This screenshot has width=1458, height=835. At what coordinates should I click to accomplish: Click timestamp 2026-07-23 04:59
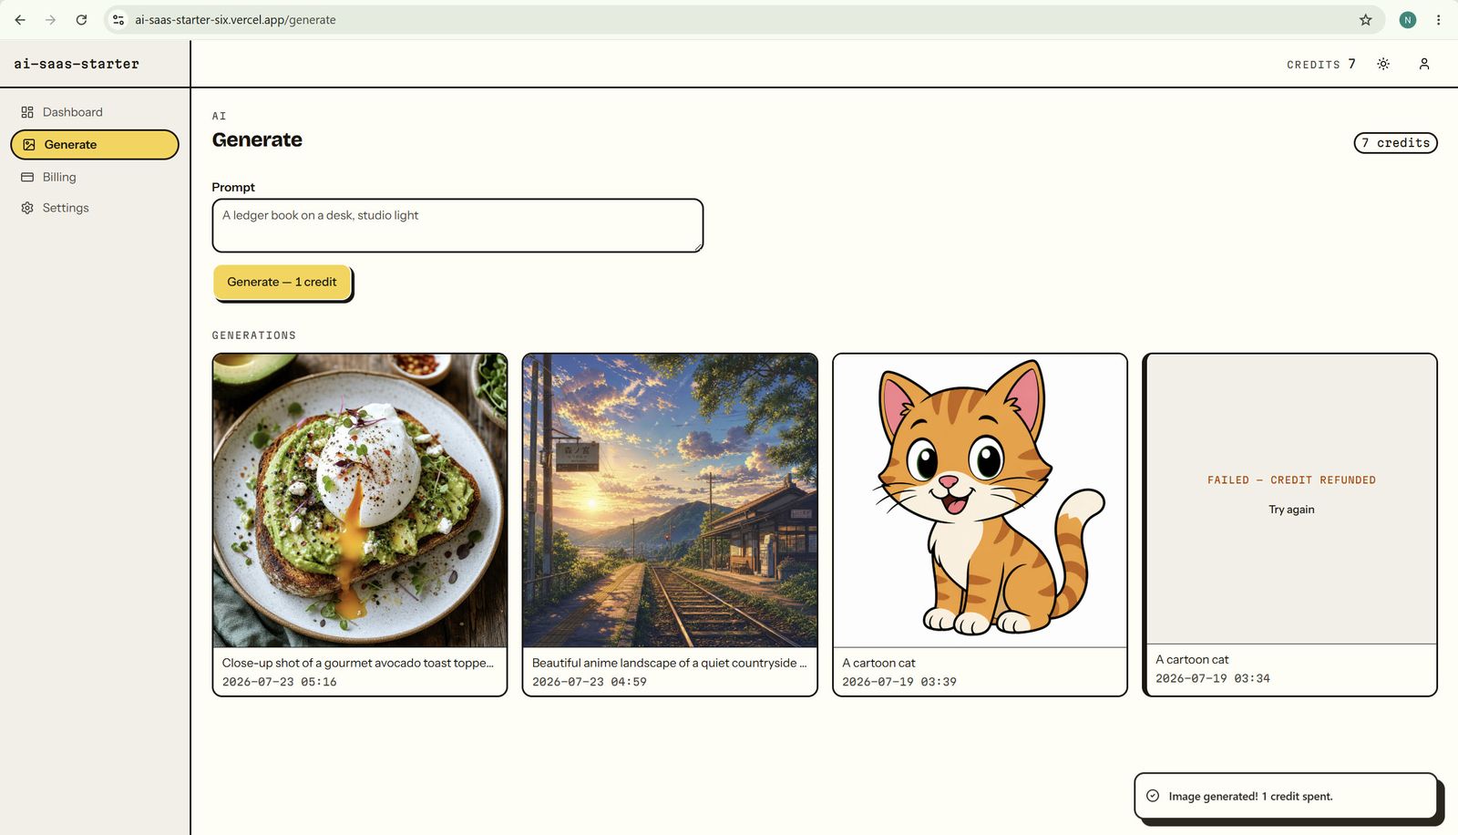point(590,682)
